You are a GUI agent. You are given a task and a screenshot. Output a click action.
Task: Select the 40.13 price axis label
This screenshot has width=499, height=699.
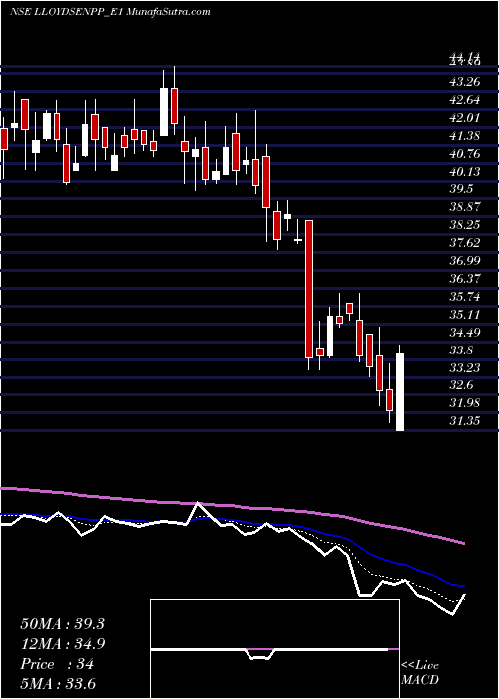pos(465,172)
